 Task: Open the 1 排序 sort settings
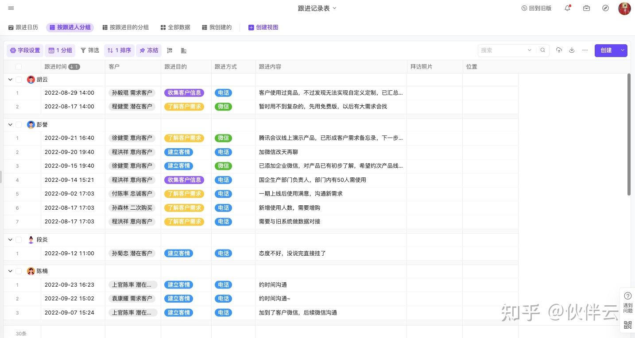pyautogui.click(x=120, y=50)
